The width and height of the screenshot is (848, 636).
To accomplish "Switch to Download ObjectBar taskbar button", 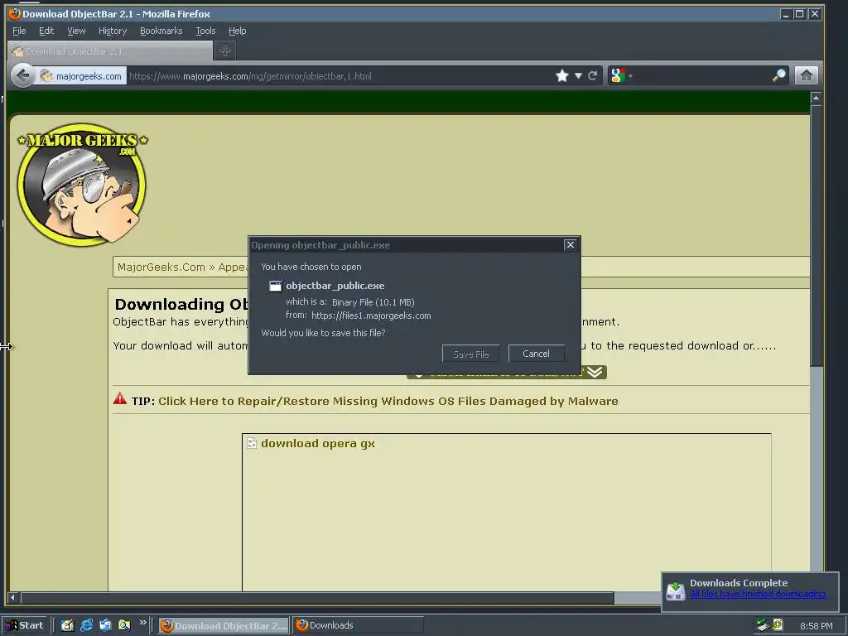I will click(x=224, y=625).
